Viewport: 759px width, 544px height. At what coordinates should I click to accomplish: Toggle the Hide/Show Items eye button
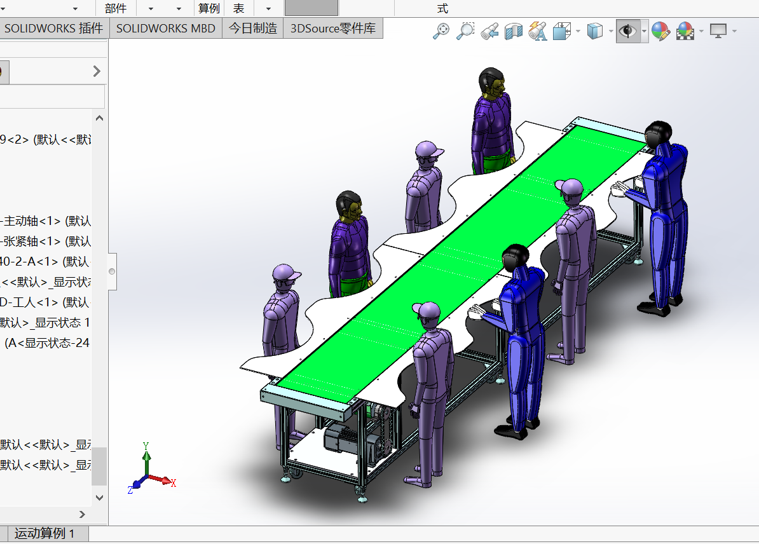coord(628,31)
